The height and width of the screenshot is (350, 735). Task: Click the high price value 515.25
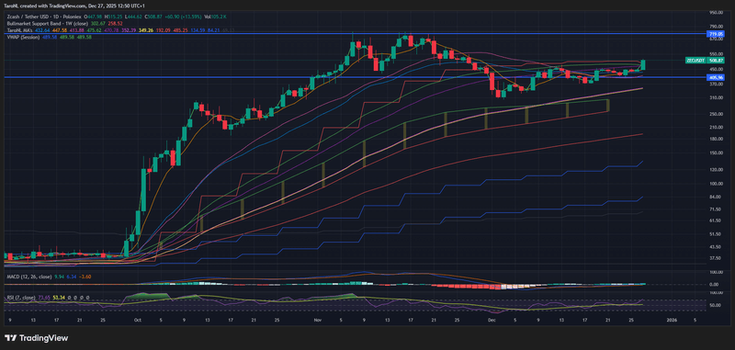115,17
